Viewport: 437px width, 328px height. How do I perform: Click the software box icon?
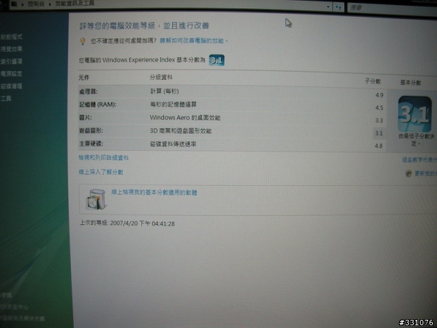(x=96, y=199)
